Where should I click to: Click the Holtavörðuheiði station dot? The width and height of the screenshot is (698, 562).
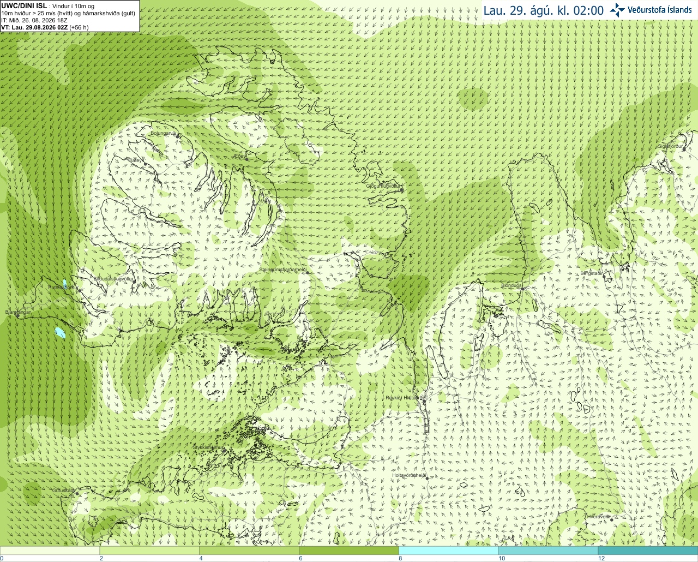[x=427, y=478]
